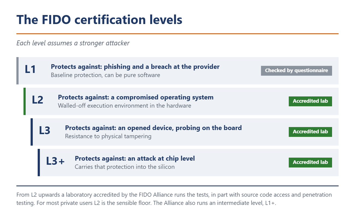355x218 pixels.
Task: Click 'Baseline protection, can be pure software' text
Action: coord(105,75)
